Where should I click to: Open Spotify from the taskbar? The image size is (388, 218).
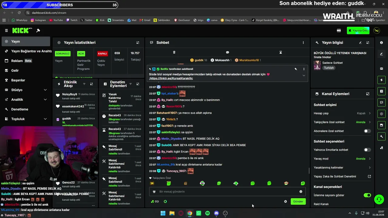(x=207, y=213)
